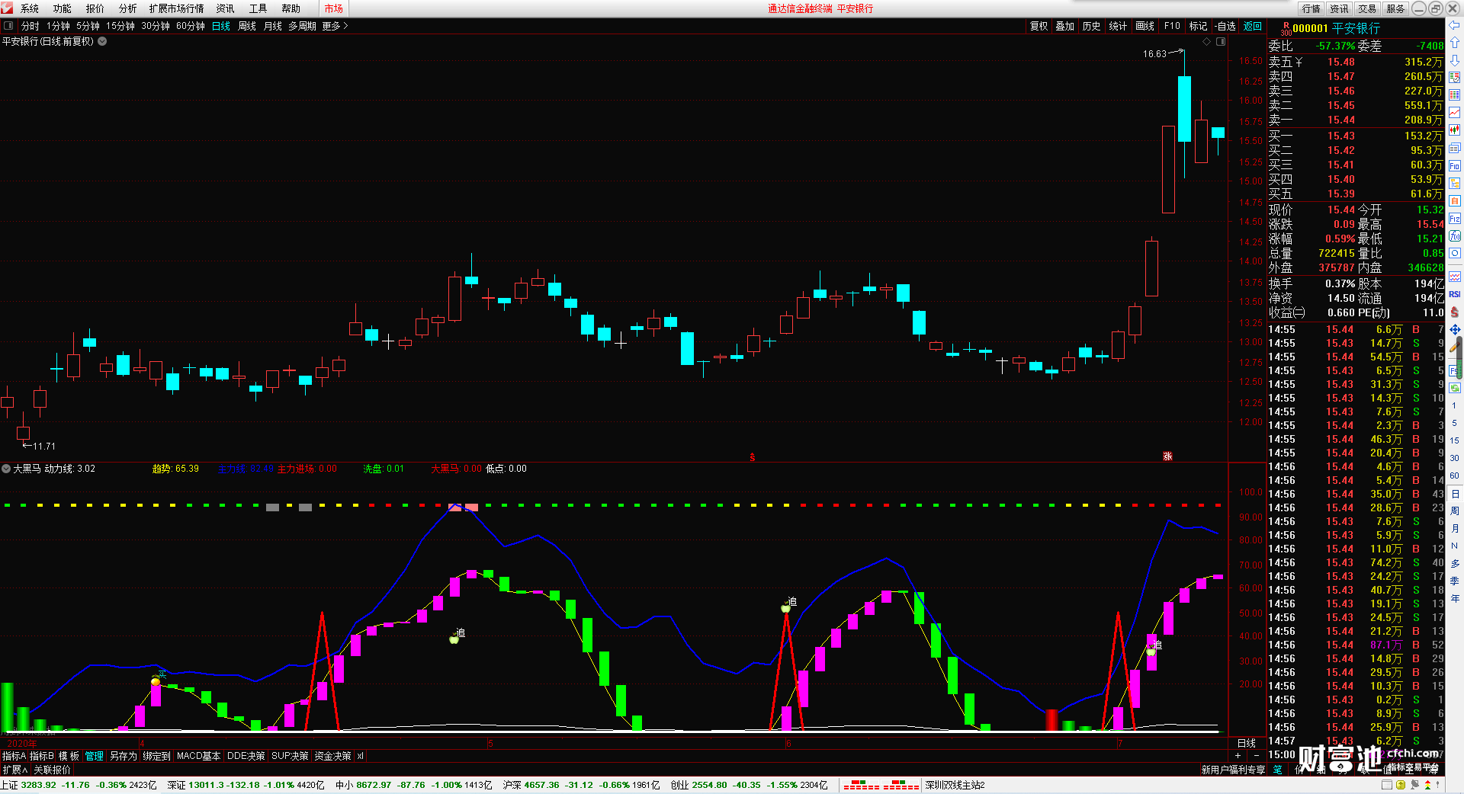Click the 卖一 price 15.44 row
Image resolution: width=1464 pixels, height=794 pixels.
(1356, 120)
